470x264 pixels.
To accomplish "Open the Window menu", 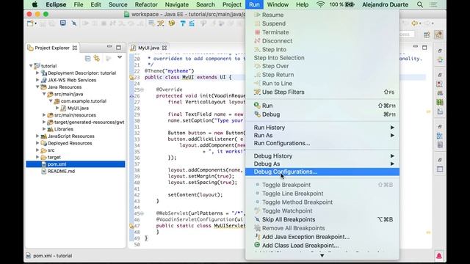I will [x=278, y=4].
